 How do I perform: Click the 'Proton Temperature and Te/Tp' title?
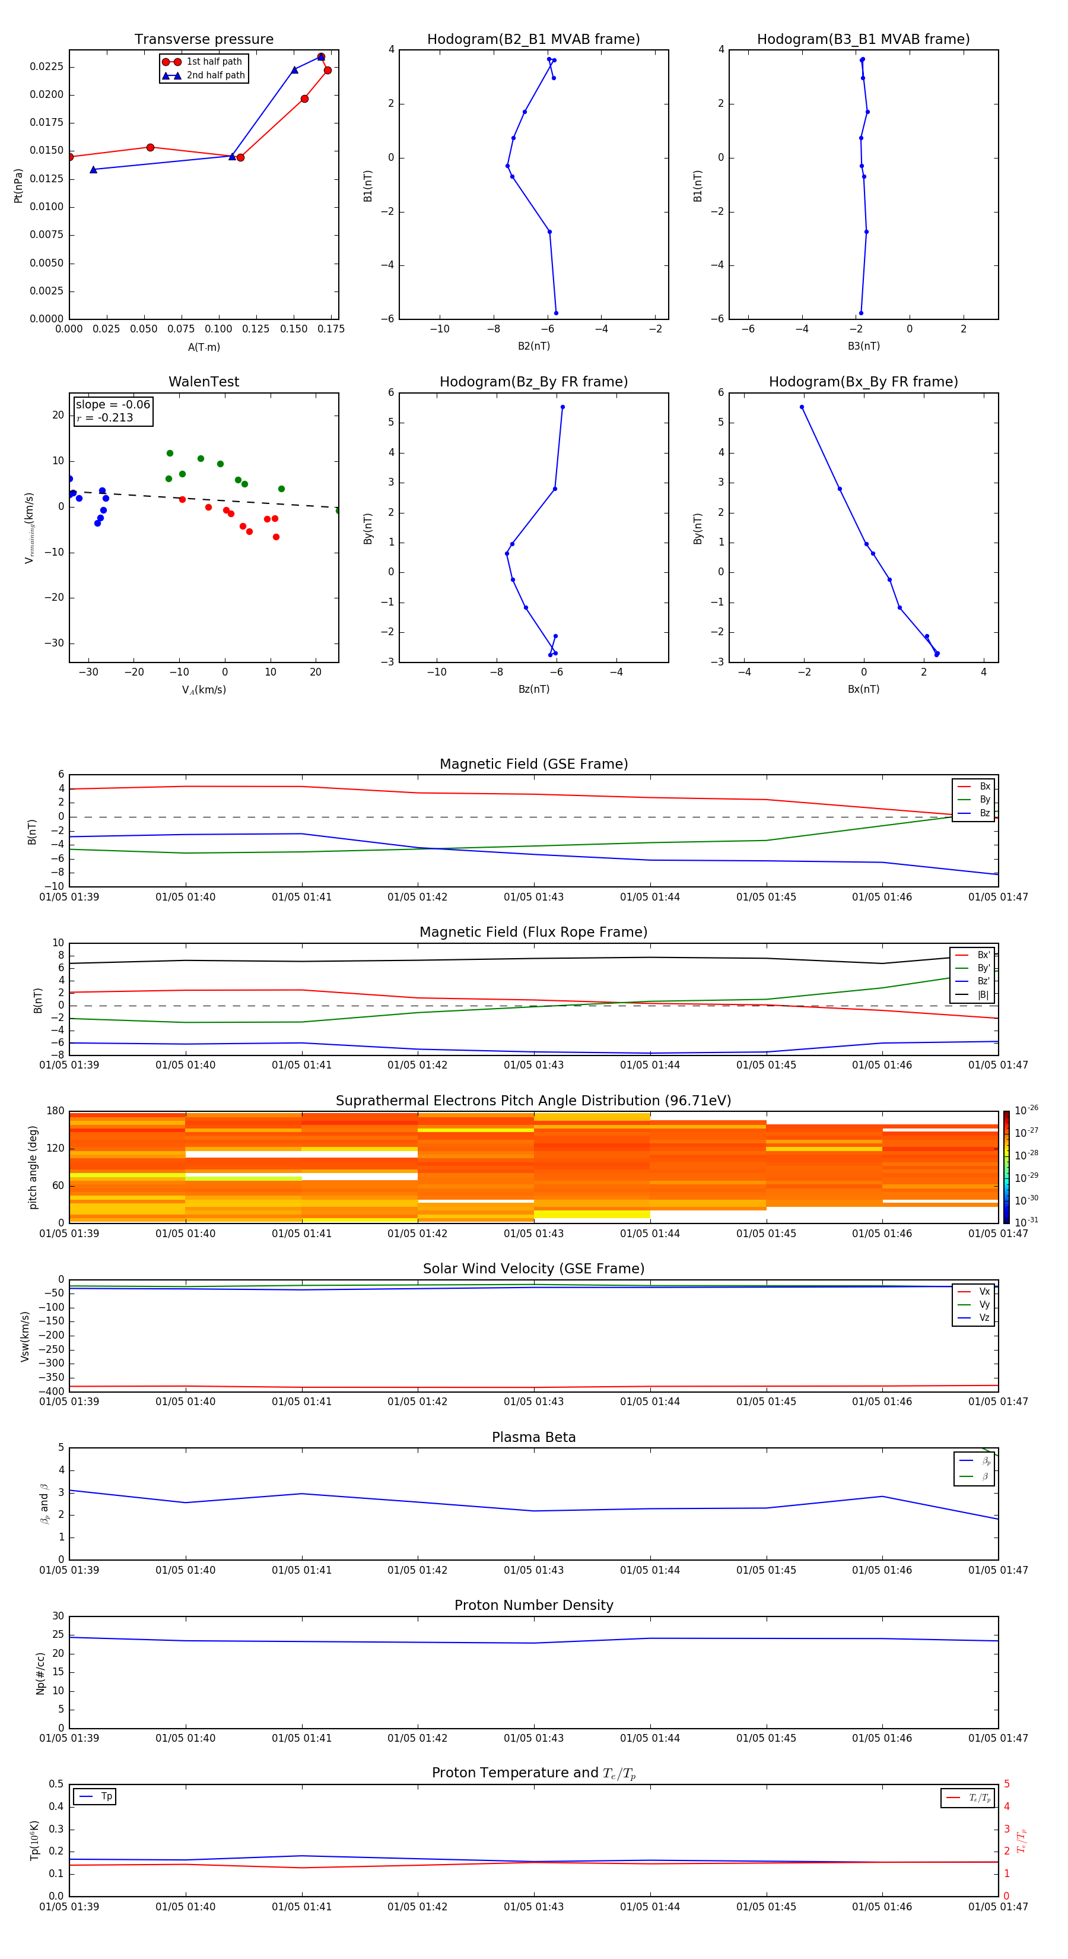point(533,1773)
